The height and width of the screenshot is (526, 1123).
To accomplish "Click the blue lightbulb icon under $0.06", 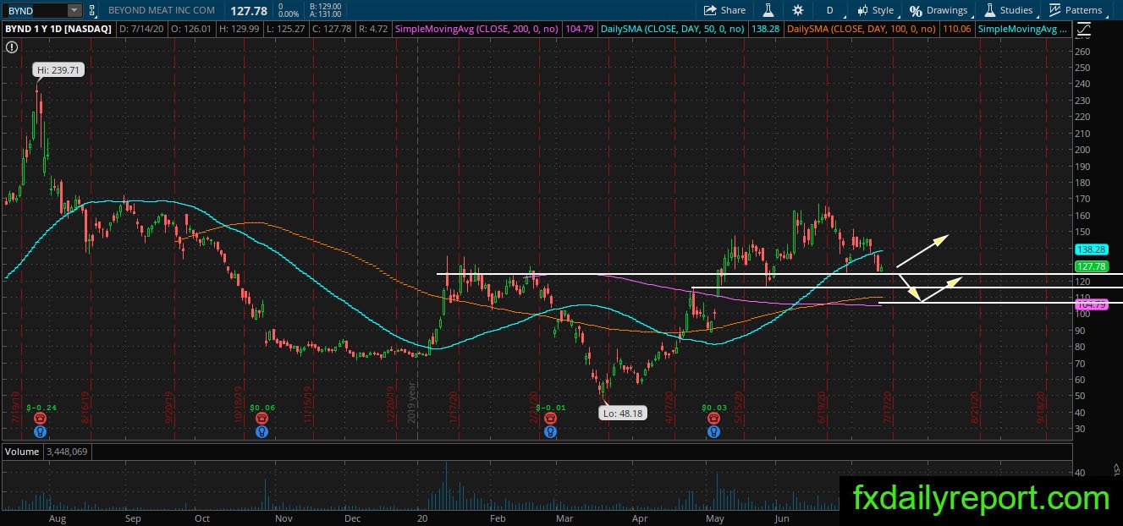I will pyautogui.click(x=261, y=431).
